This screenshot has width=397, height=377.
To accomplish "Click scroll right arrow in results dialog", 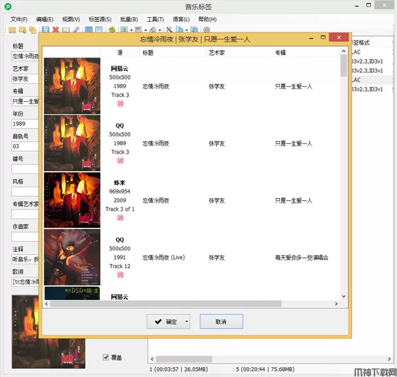I will 336,303.
